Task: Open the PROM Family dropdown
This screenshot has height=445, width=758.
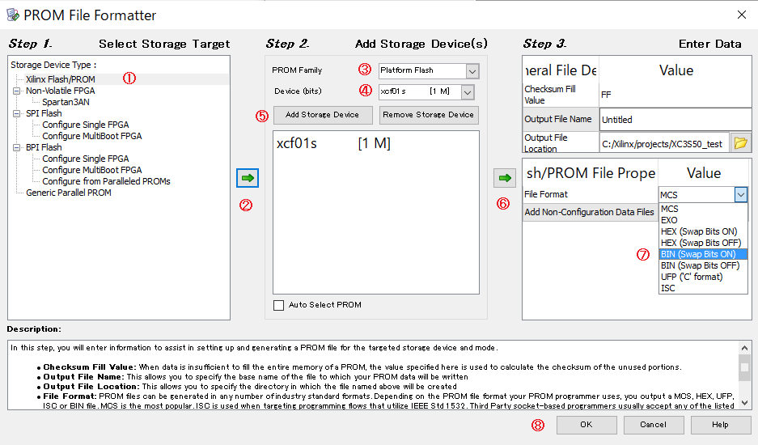Action: (x=472, y=71)
